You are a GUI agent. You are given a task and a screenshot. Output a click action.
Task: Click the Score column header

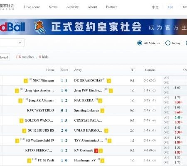click(x=64, y=70)
